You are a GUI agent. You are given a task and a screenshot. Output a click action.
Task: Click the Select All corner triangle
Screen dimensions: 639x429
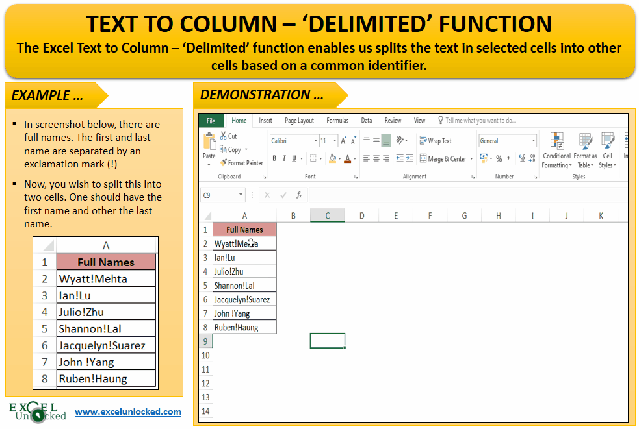coord(207,215)
